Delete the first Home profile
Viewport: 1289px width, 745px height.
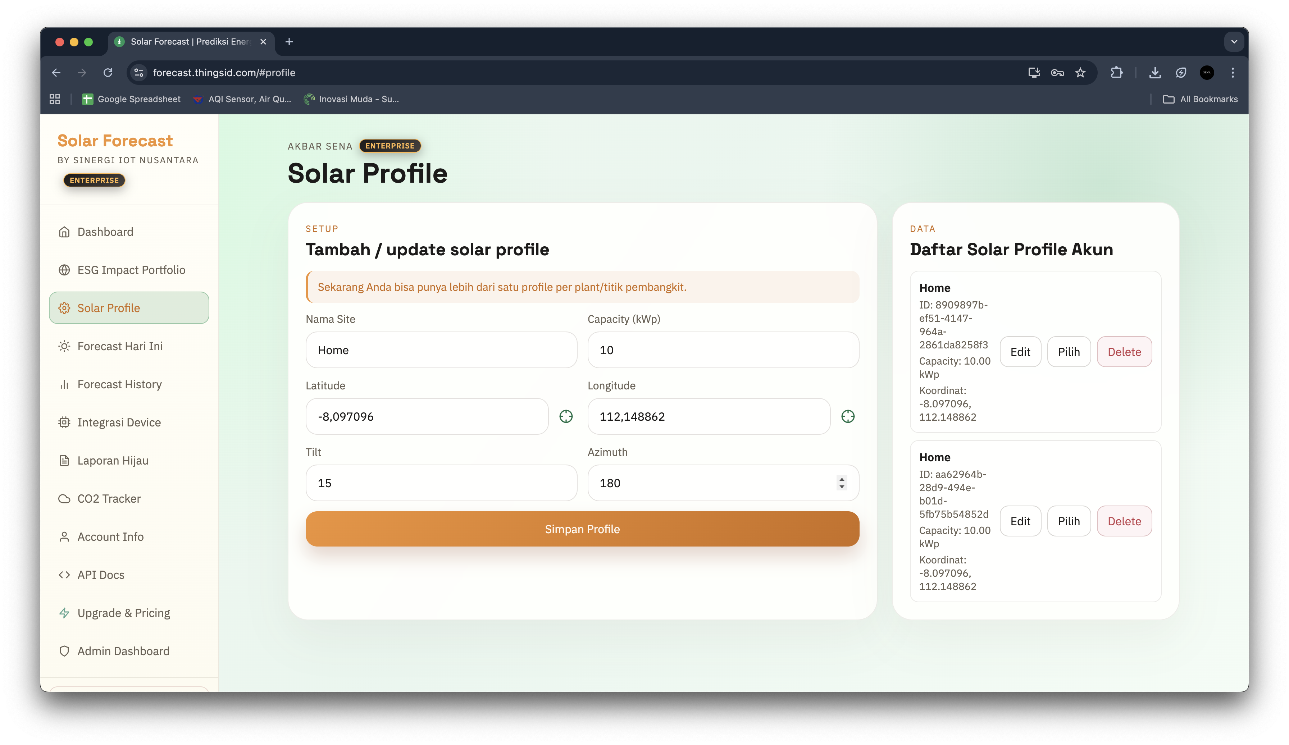tap(1124, 351)
